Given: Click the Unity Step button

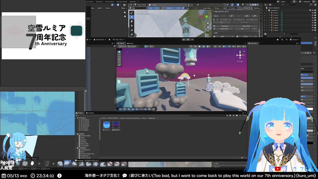Looking at the screenshot, I should click(x=193, y=40).
